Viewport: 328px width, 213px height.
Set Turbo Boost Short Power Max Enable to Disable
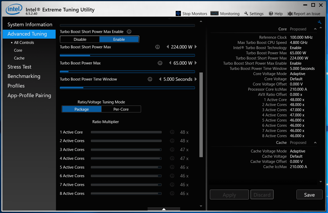(x=80, y=39)
